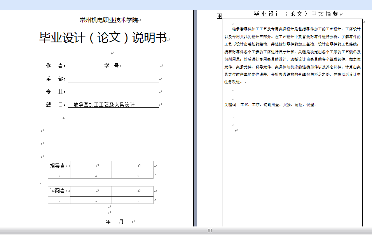Viewport: 372px width, 235px height.
Task: Click the horizontal scrollbar grip at bottom
Action: click(x=210, y=230)
